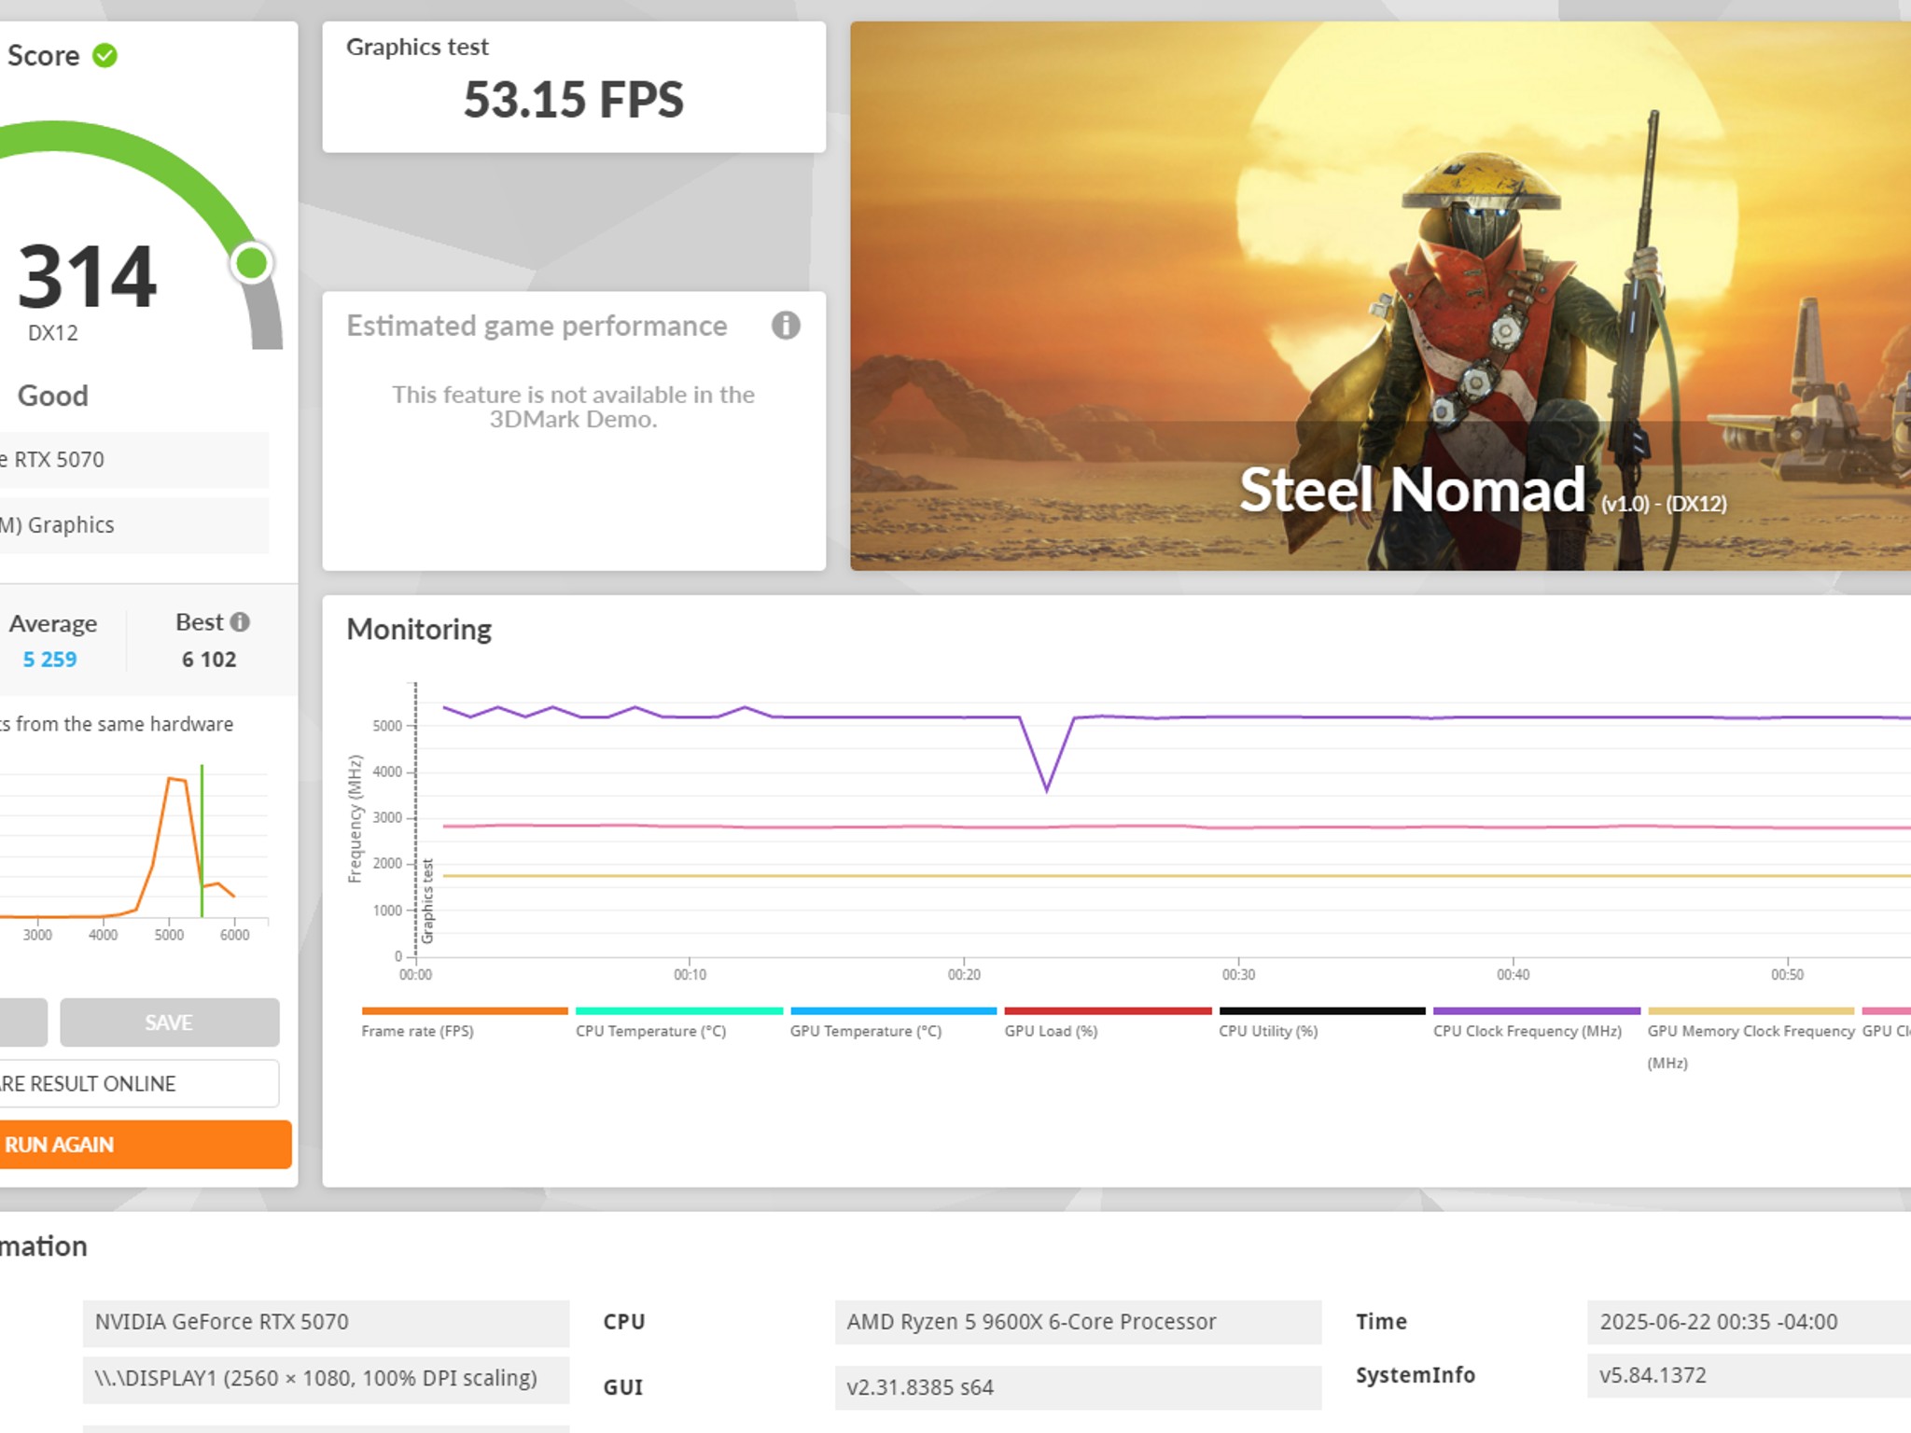Click the dip in the CPU clock graph

pos(1047,786)
